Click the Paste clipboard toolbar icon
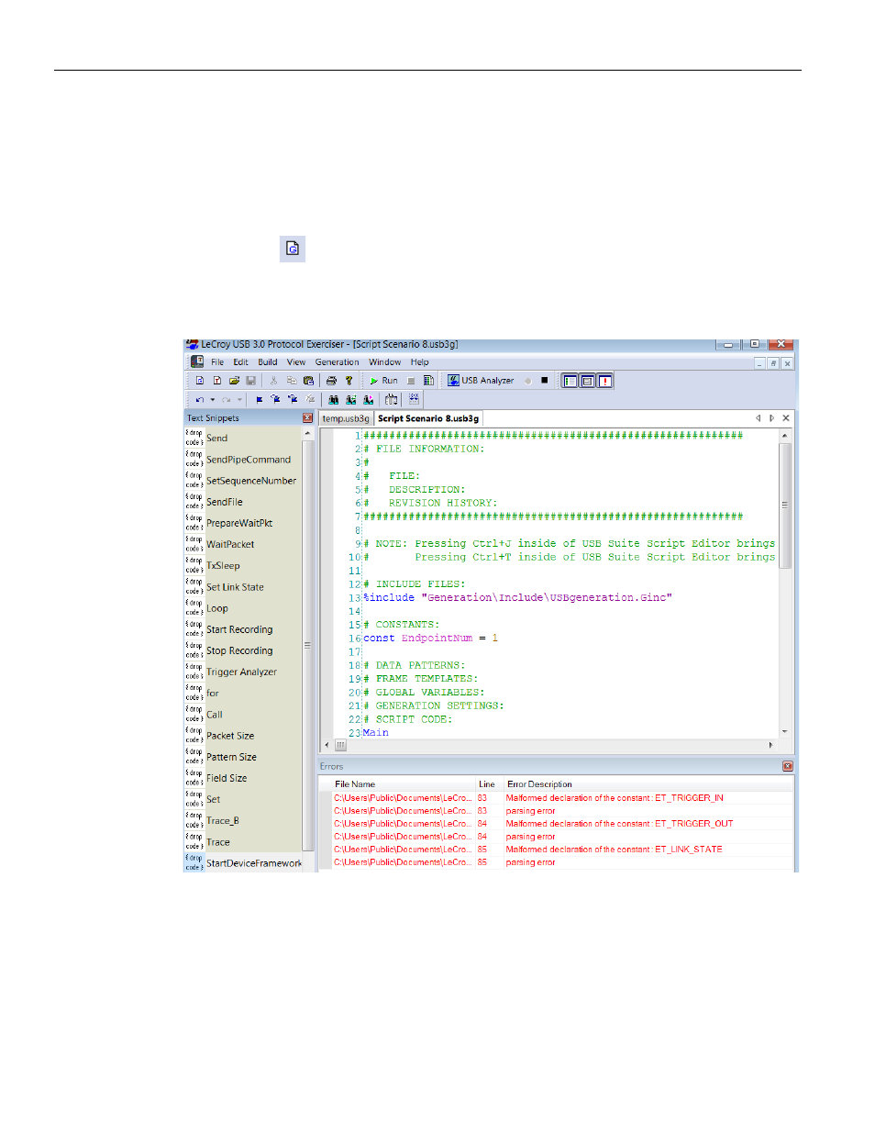The width and height of the screenshot is (875, 1133). (x=308, y=381)
